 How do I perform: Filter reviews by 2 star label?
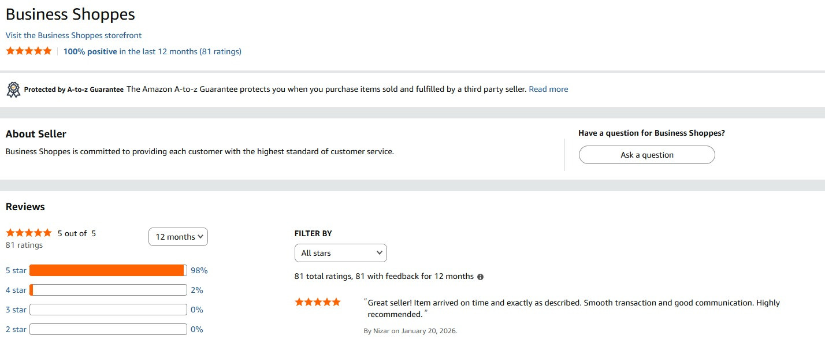point(16,329)
